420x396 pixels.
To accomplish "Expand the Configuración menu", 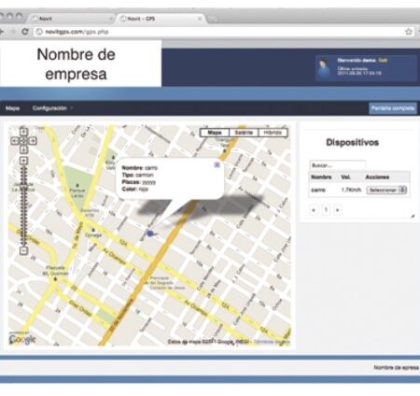I will coord(52,108).
